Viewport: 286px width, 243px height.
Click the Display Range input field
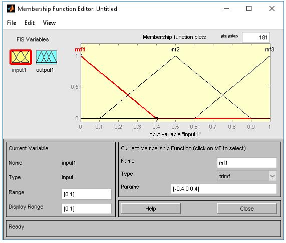[87, 209]
